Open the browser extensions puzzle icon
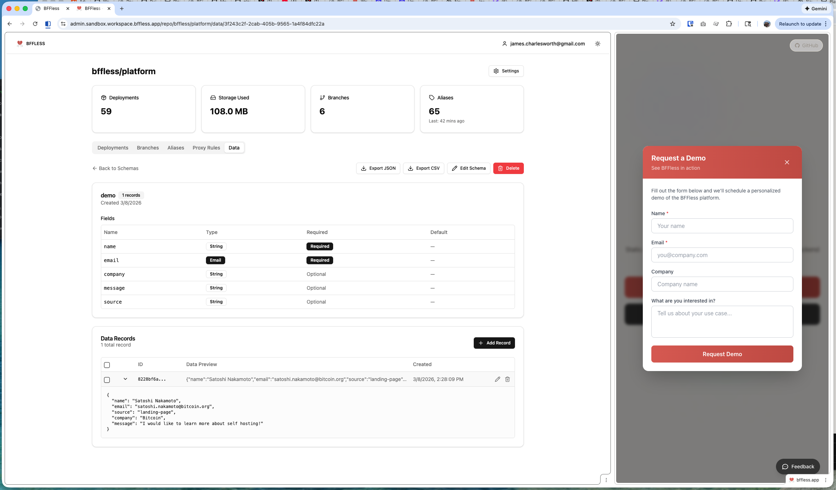The image size is (836, 490). (729, 24)
